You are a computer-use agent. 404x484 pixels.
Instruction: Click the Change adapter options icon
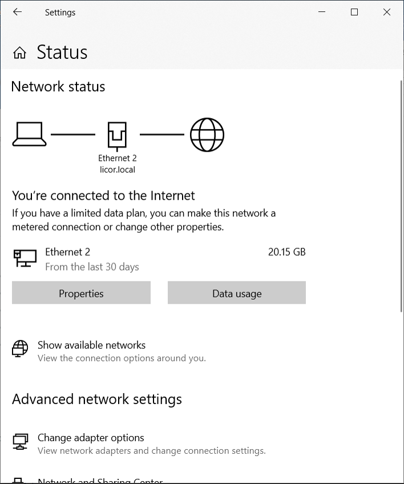click(21, 442)
